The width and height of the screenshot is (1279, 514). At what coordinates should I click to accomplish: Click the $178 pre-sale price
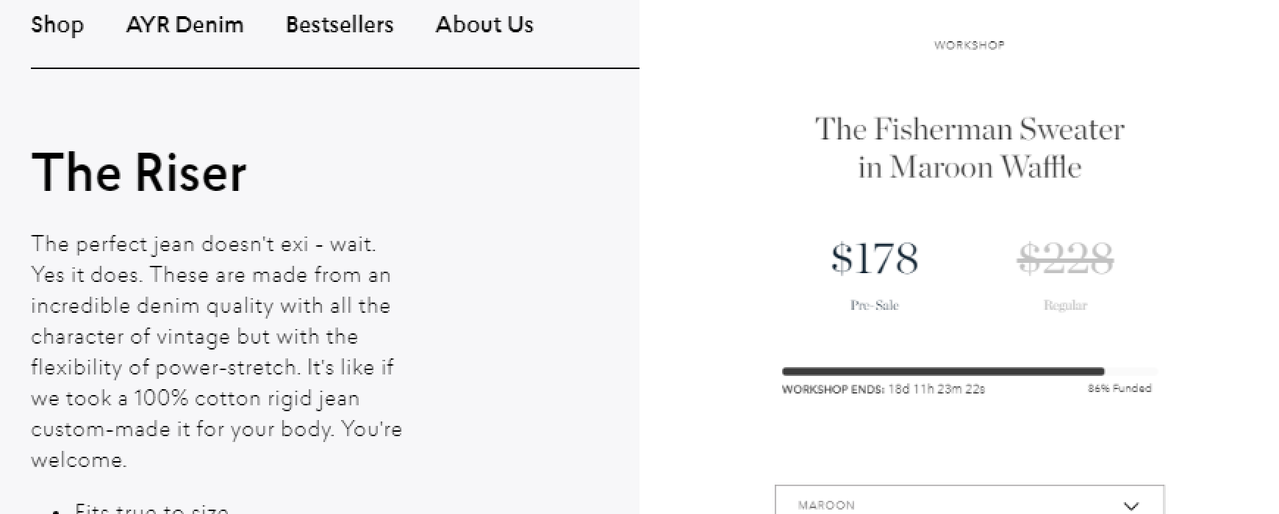(875, 258)
